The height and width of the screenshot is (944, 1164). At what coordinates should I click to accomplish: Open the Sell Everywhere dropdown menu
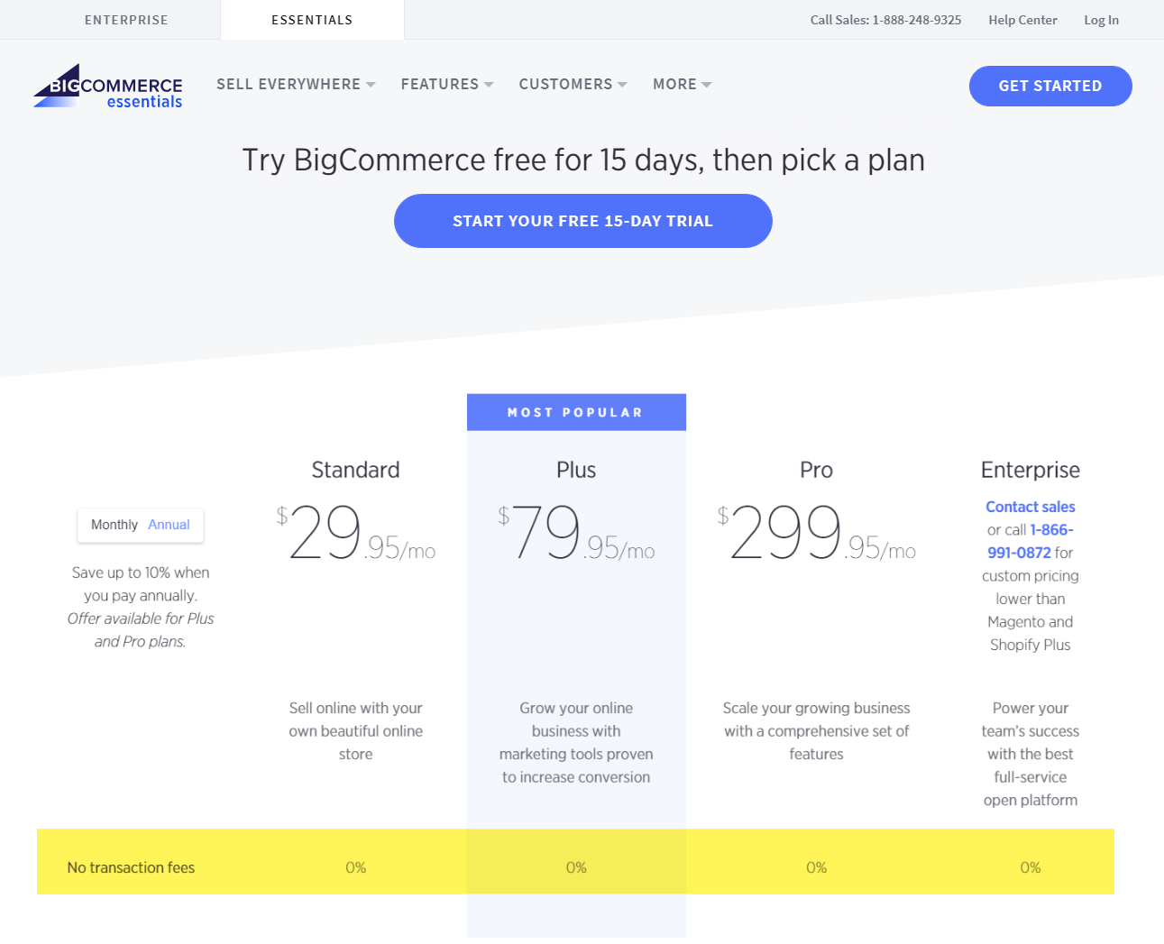pos(296,84)
